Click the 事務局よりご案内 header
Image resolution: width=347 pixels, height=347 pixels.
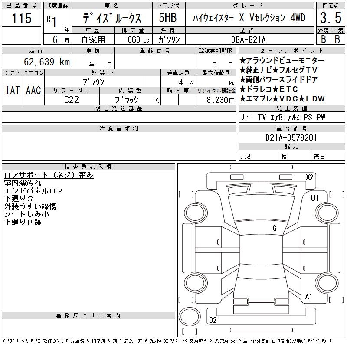pos(88,316)
